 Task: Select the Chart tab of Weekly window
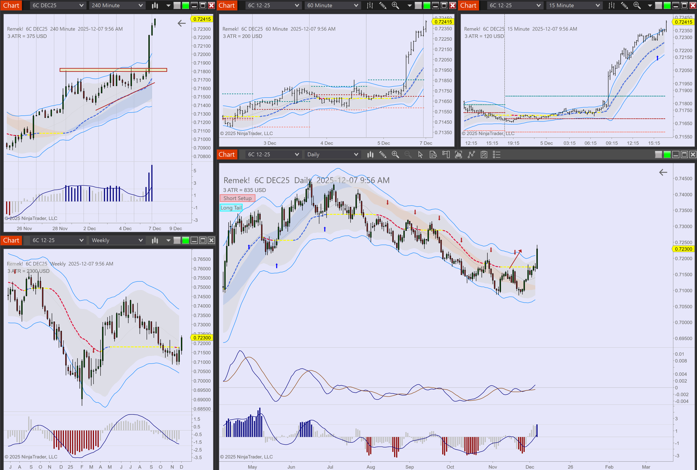coord(11,240)
